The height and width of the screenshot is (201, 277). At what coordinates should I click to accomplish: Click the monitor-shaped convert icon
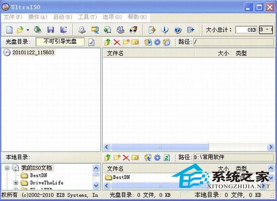click(x=95, y=30)
